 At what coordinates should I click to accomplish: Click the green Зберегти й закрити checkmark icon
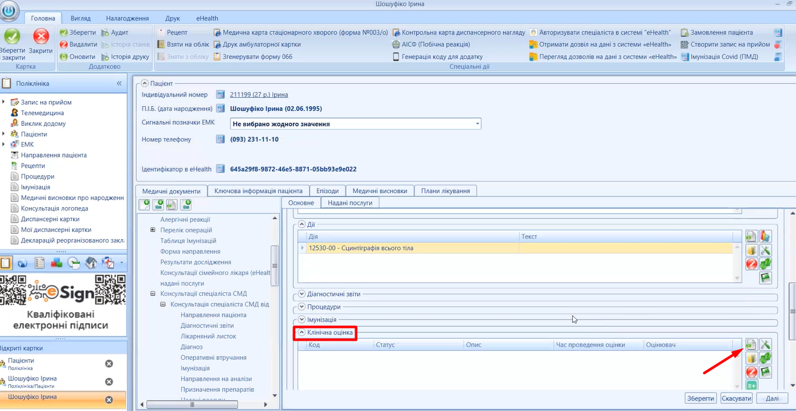[12, 37]
